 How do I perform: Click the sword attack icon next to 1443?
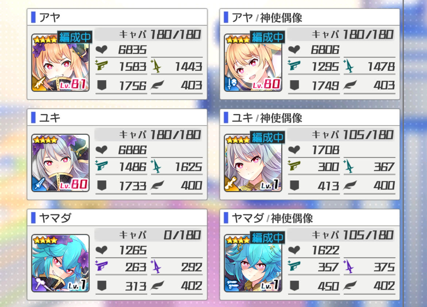[x=156, y=66]
